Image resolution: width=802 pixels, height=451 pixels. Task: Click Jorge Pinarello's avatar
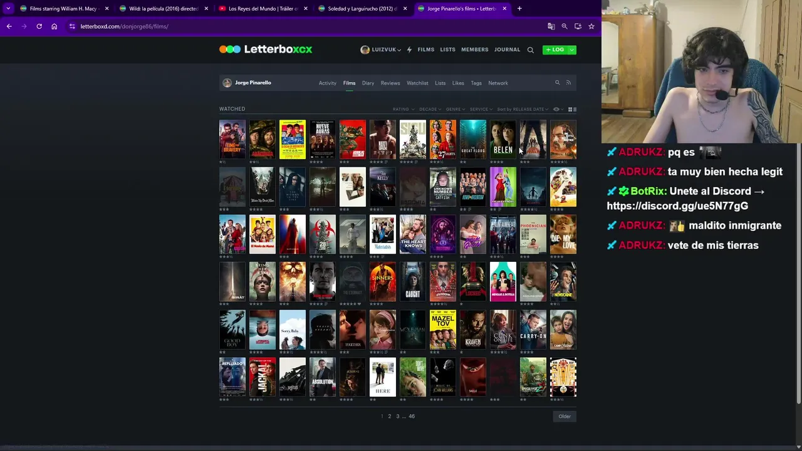click(x=227, y=83)
